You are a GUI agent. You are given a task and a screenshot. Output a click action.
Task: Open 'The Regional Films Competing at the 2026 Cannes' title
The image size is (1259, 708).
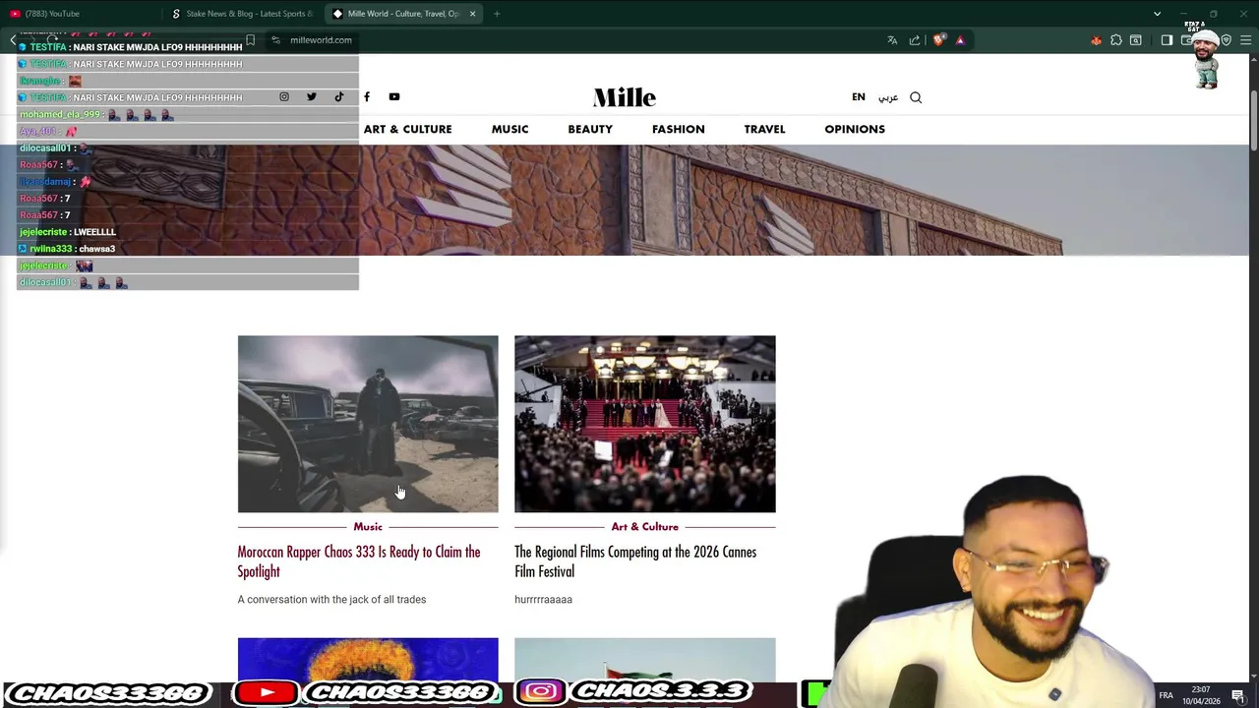pos(635,561)
